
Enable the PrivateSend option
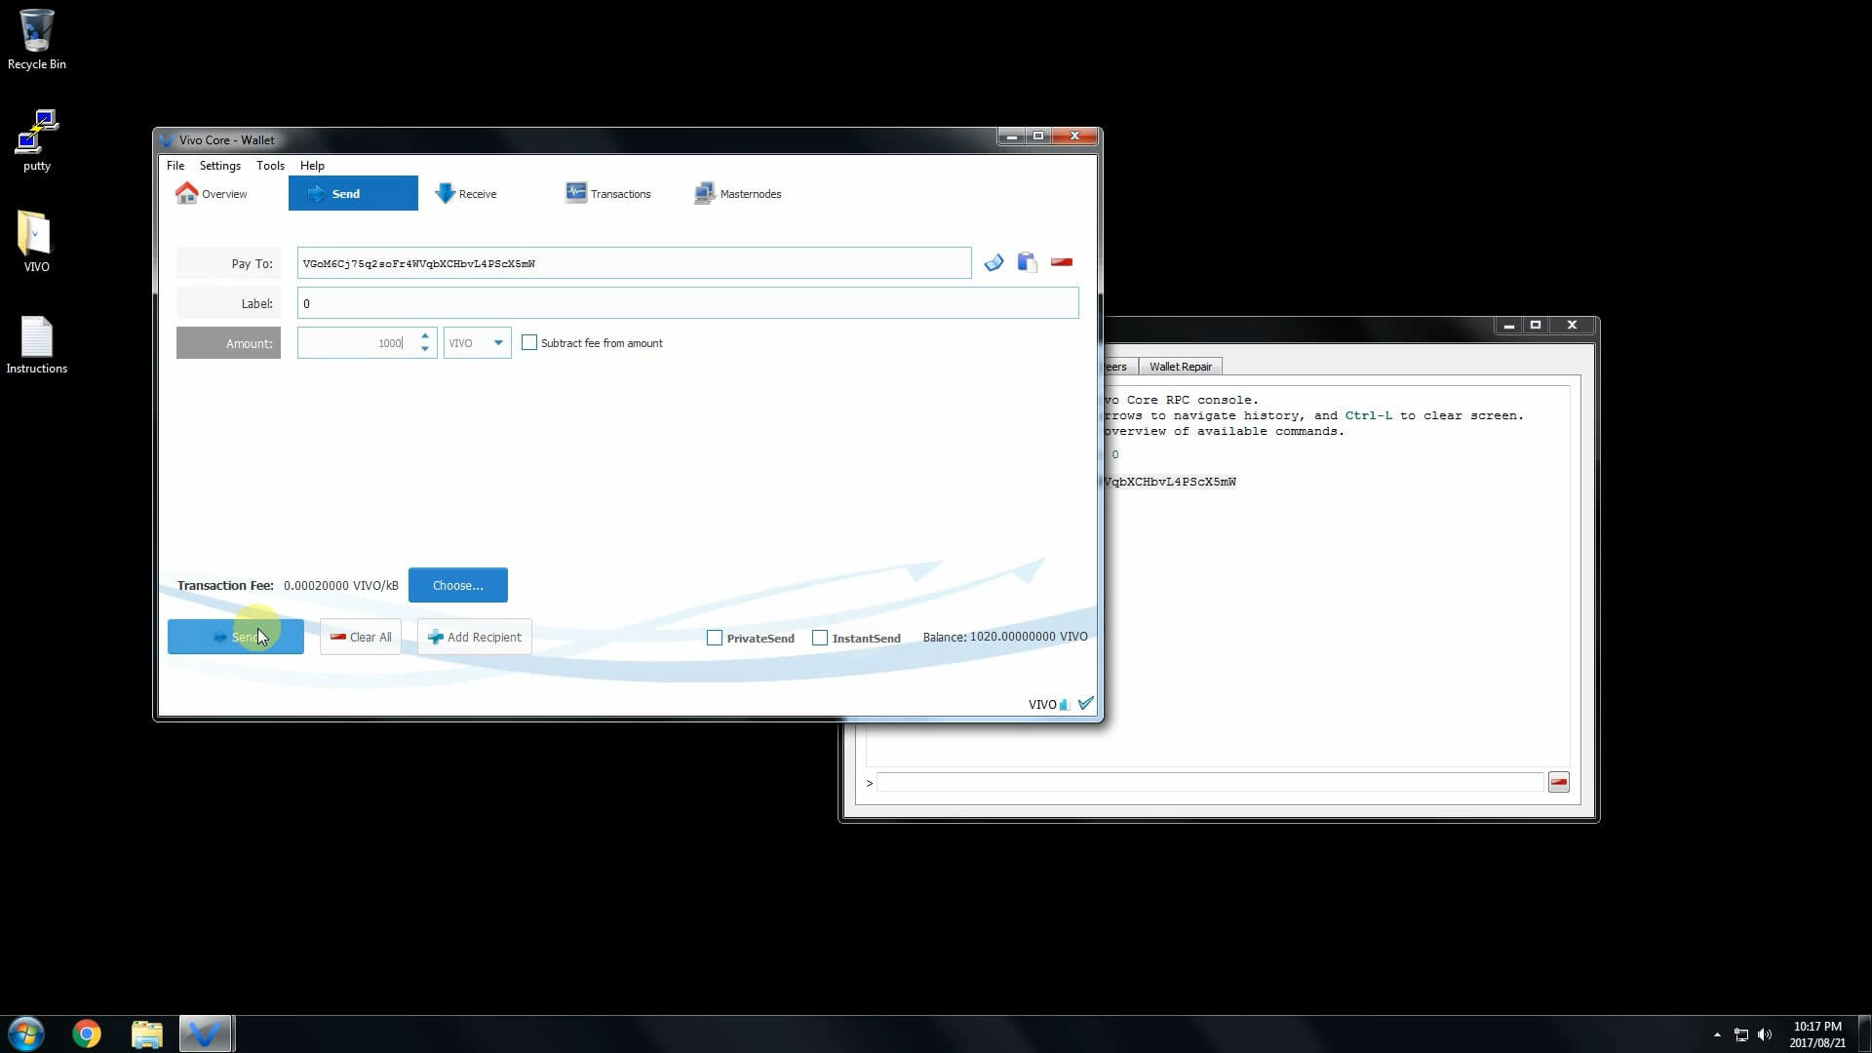click(x=713, y=637)
